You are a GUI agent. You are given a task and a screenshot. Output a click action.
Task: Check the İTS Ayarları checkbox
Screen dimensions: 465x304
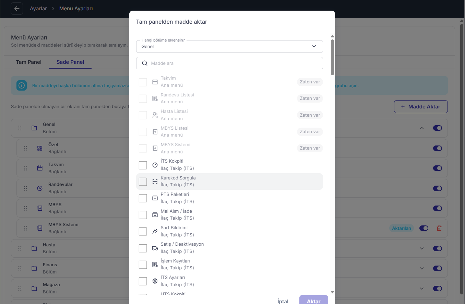pos(143,281)
